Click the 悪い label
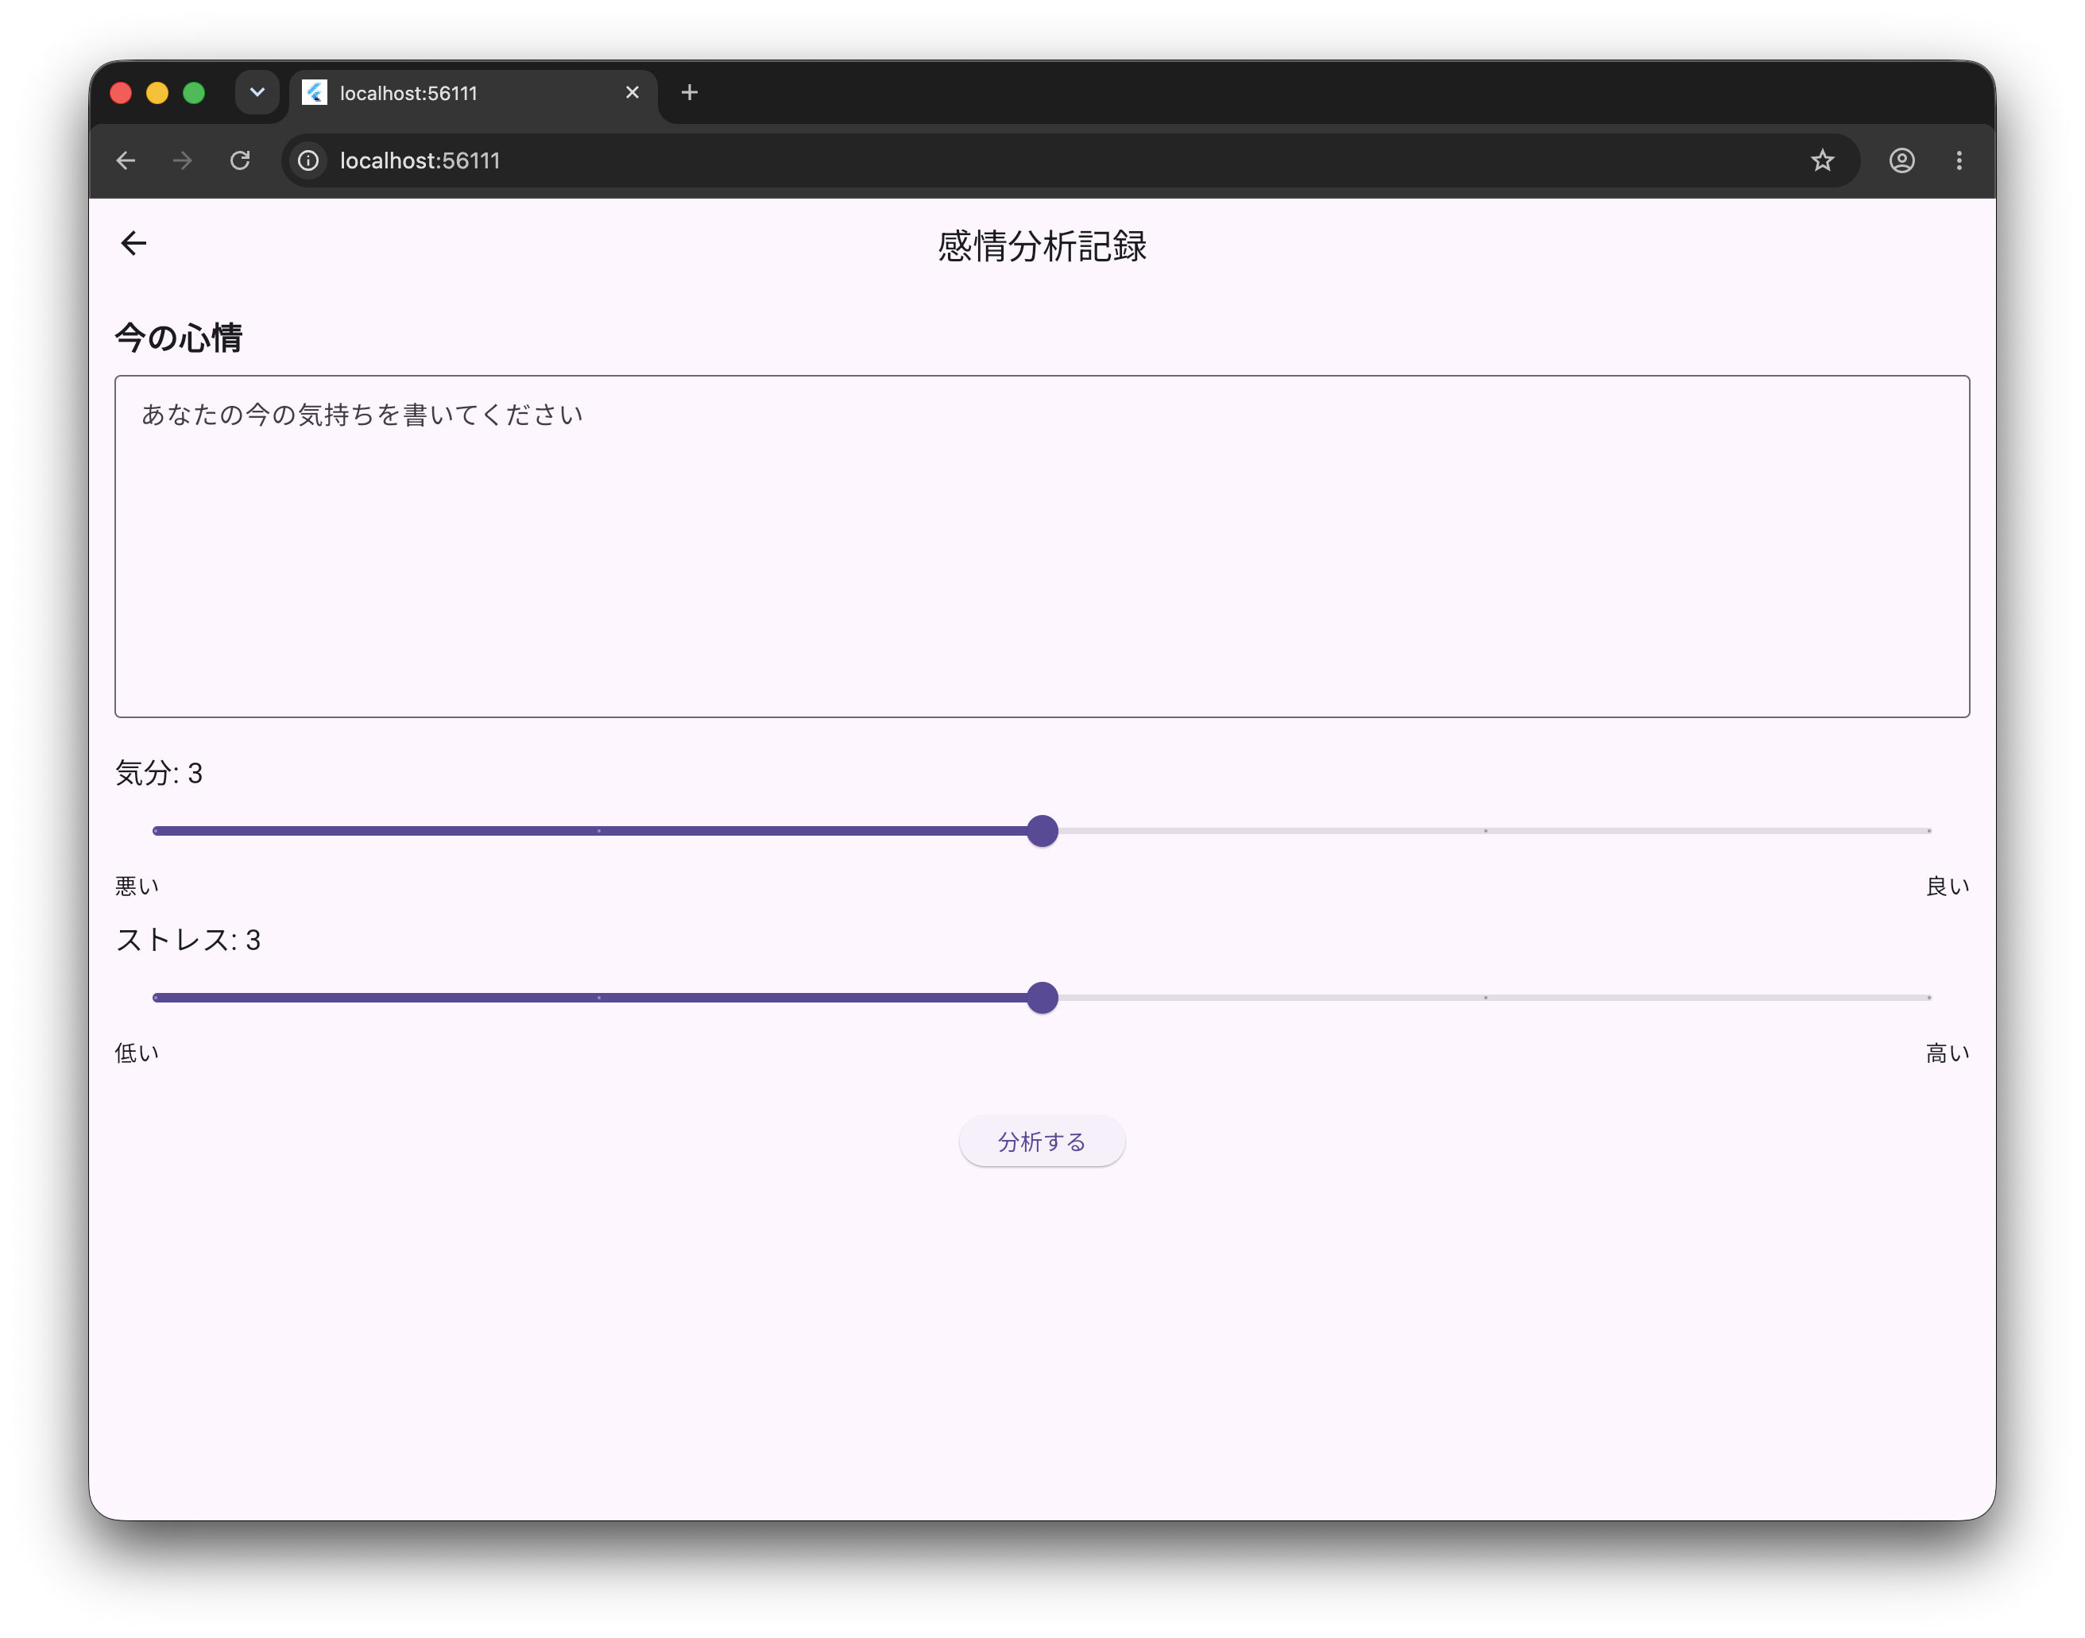Viewport: 2085px width, 1638px height. tap(137, 887)
